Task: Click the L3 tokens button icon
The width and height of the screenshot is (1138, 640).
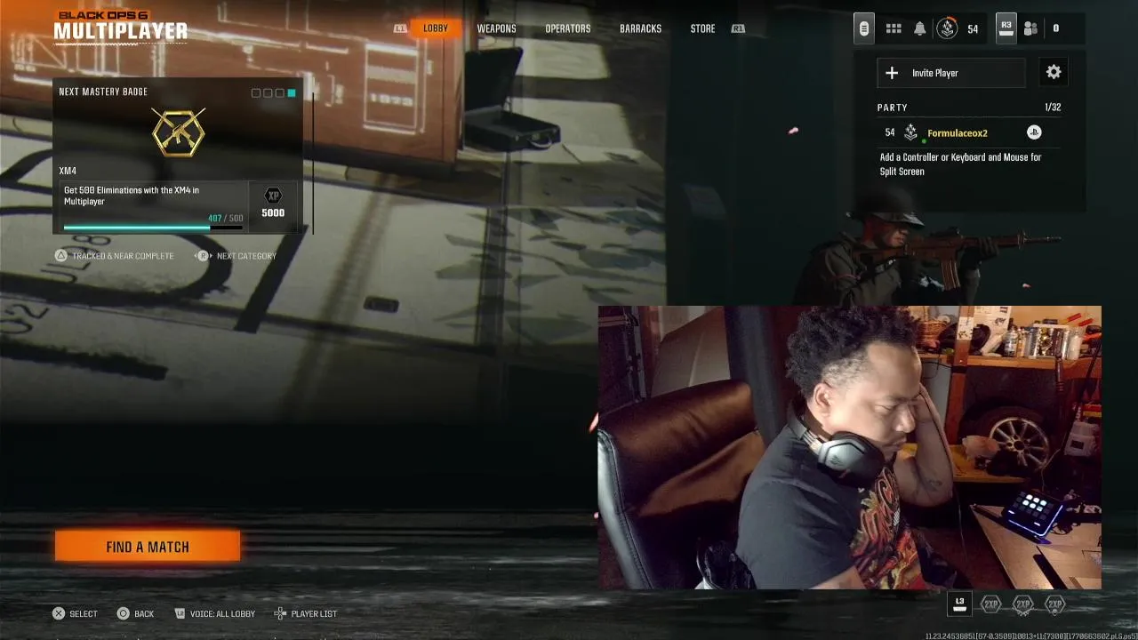Action: coord(959,604)
